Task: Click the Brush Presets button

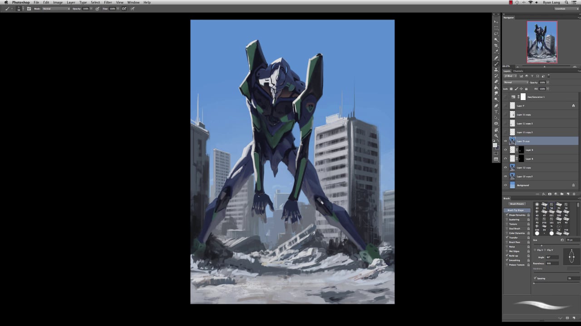Action: (x=517, y=204)
